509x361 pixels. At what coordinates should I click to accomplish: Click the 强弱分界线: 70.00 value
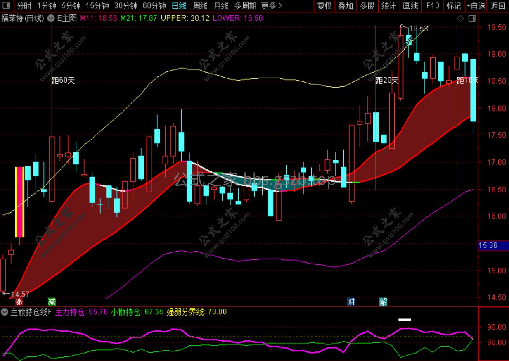[x=196, y=312]
